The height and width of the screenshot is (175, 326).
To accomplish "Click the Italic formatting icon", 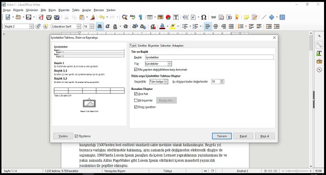I will [107, 26].
